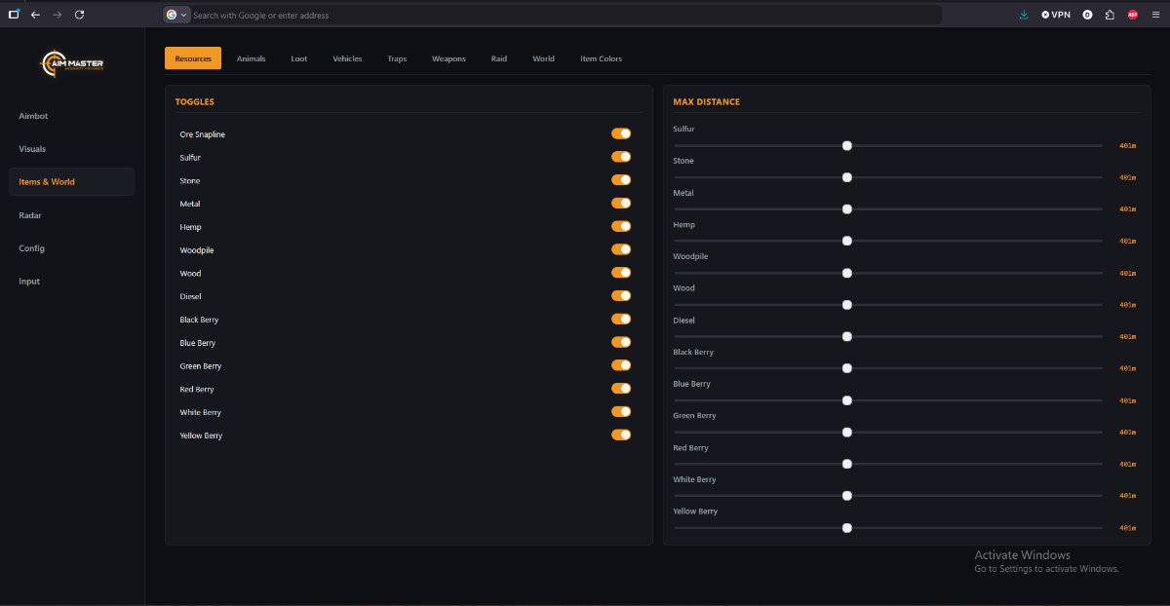
Task: Turn off the Hemp toggle
Action: [x=621, y=227]
